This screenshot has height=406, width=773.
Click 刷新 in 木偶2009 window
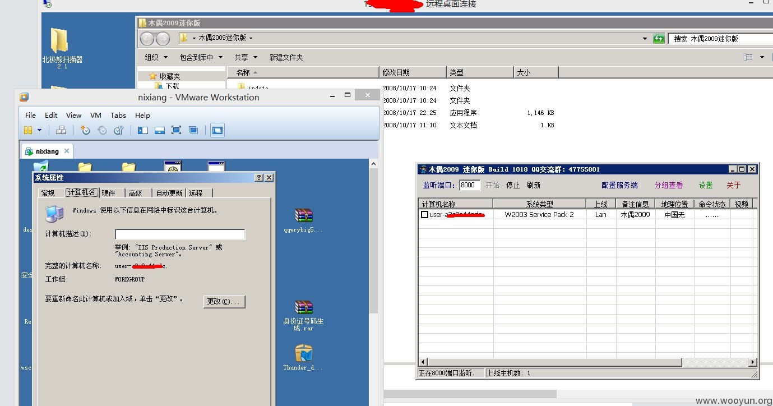534,185
